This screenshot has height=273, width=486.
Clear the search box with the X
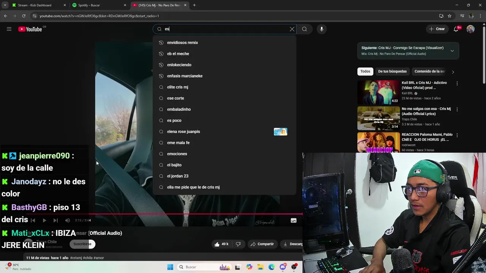tap(292, 29)
